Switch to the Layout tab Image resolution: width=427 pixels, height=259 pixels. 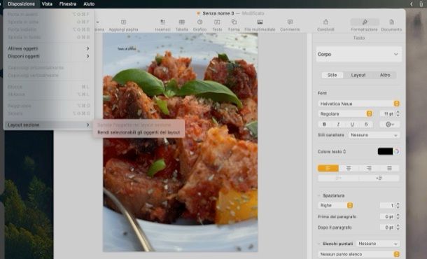(358, 75)
